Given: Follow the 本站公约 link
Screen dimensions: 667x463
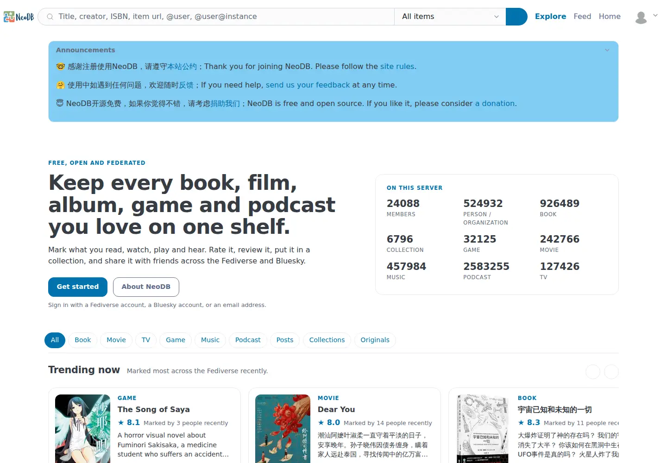Looking at the screenshot, I should (x=182, y=67).
